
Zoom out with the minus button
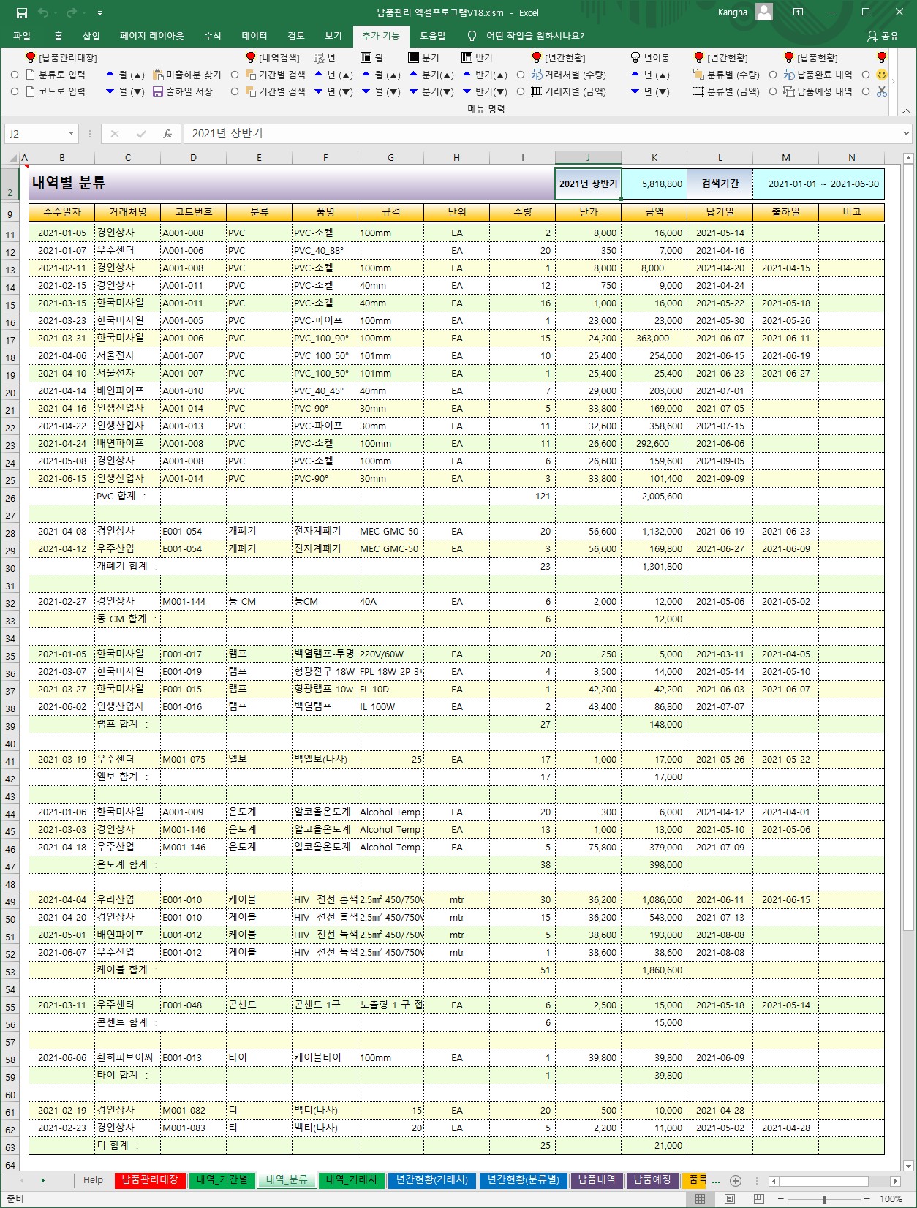[782, 1199]
